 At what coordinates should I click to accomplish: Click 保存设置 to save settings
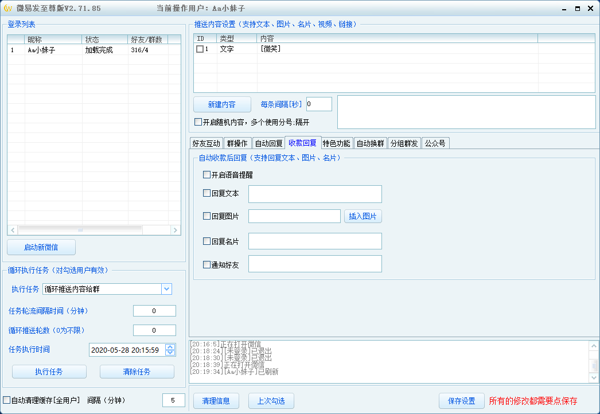[462, 401]
